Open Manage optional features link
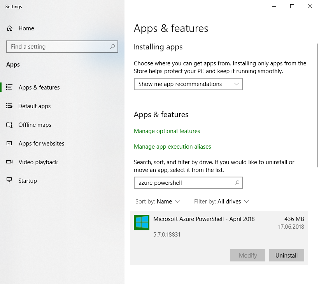 coord(167,131)
